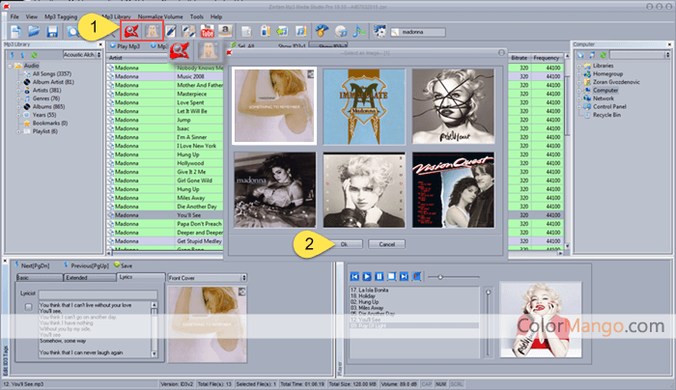Click the pen edit tag toolbar icon
This screenshot has height=390, width=676.
[171, 32]
